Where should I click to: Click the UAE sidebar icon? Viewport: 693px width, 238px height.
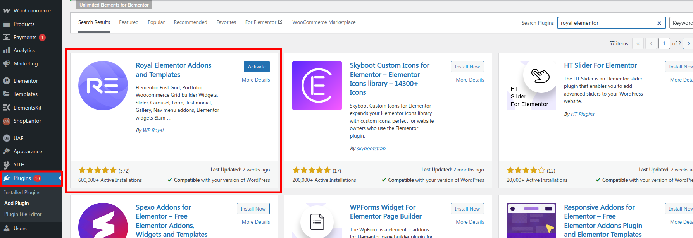click(x=7, y=138)
